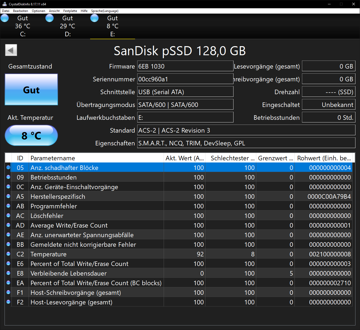Click the CrystalDiskInfo app icon in title bar
The height and width of the screenshot is (330, 360).
(x=4, y=4)
